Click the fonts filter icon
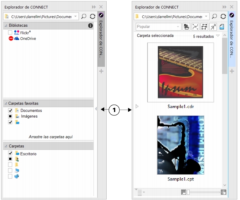 pyautogui.click(x=213, y=27)
